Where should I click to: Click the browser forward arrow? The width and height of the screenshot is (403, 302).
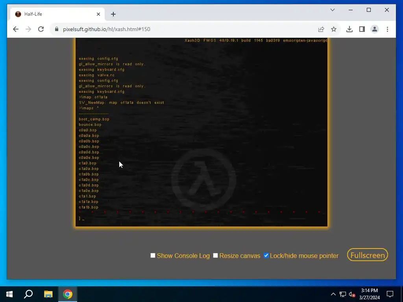coord(28,29)
